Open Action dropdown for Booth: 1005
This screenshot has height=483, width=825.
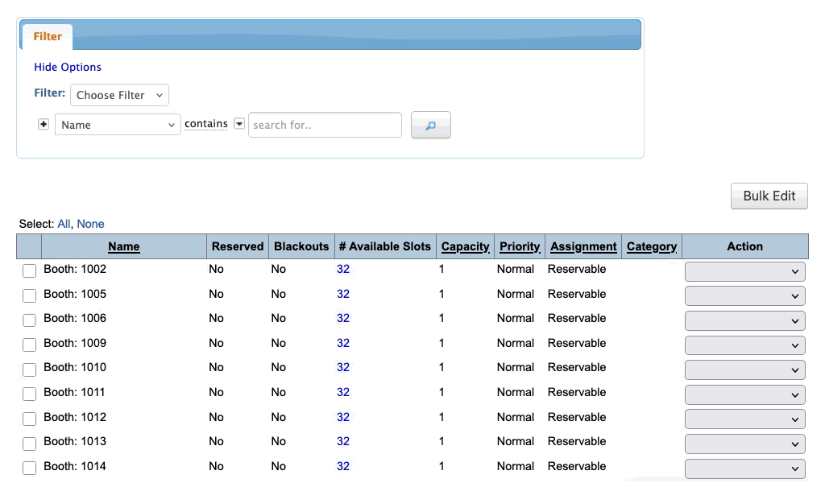tap(744, 296)
